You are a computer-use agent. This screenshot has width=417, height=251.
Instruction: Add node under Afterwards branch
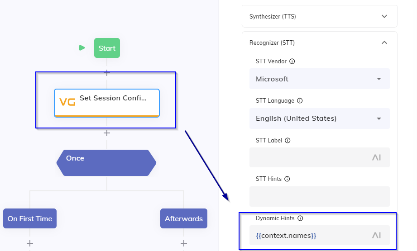tap(184, 243)
